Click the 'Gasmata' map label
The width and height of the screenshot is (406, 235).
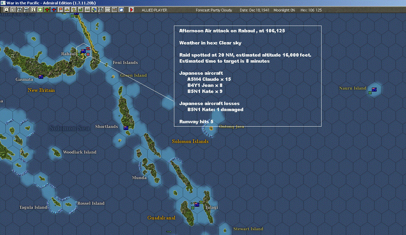tap(24, 79)
